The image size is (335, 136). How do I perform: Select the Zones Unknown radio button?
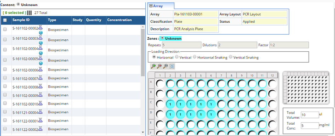[x=162, y=38]
